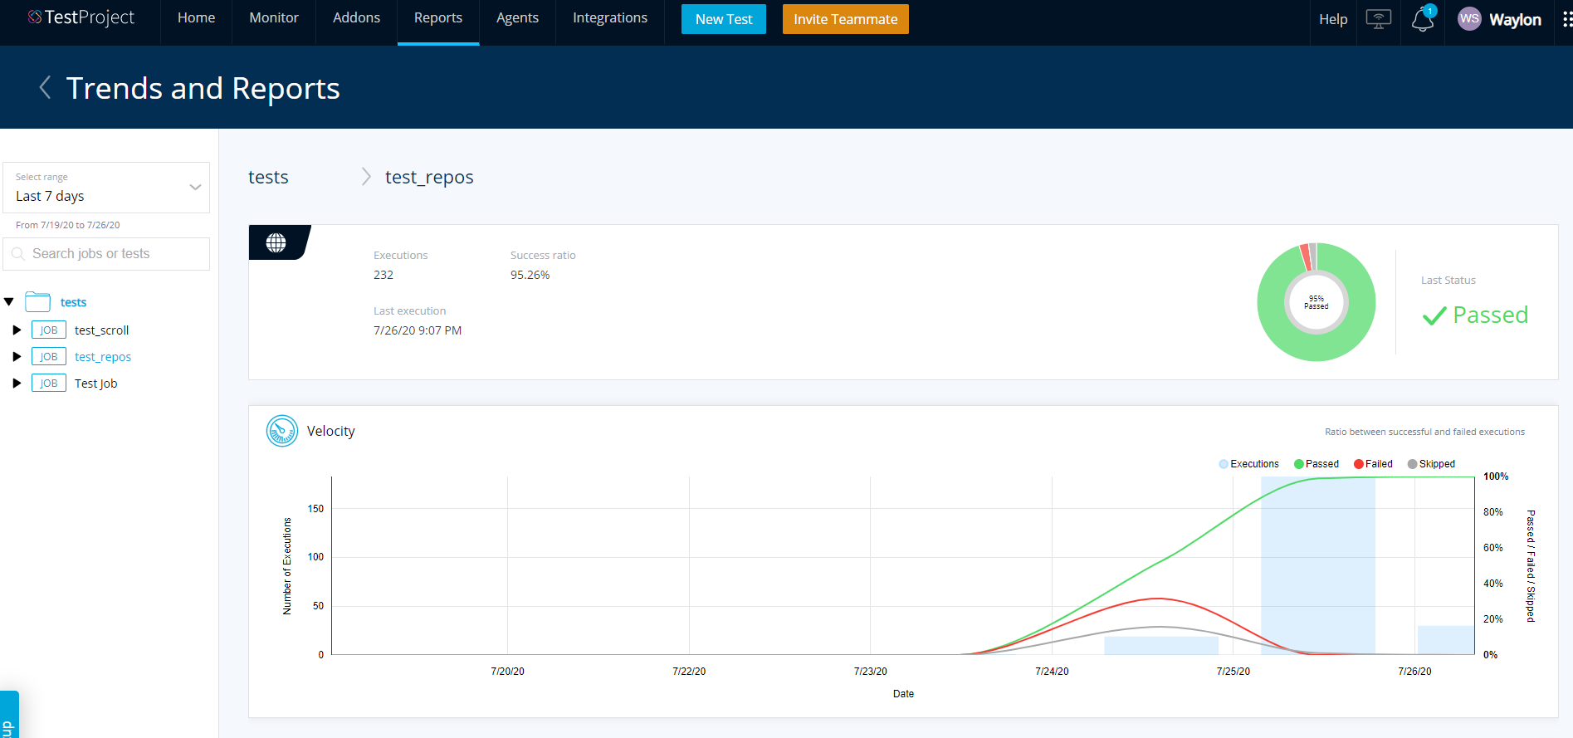This screenshot has width=1573, height=738.
Task: Expand the test_scroll job
Action: pyautogui.click(x=17, y=330)
